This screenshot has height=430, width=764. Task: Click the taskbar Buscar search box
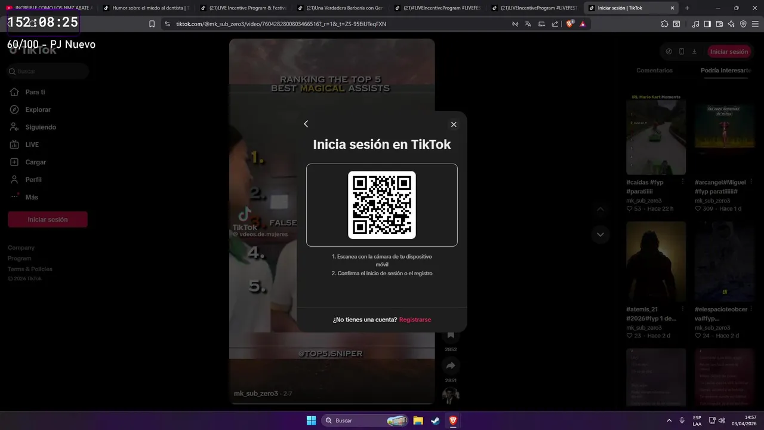tap(365, 420)
